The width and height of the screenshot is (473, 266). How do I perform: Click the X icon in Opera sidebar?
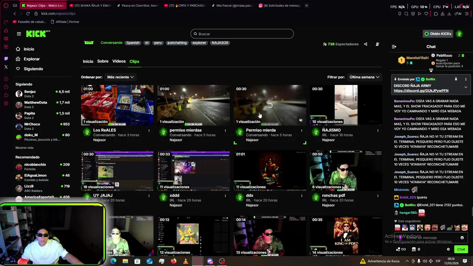6,67
